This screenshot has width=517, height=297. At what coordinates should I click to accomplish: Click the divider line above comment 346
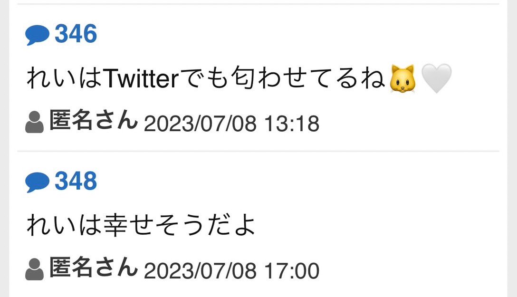258,4
